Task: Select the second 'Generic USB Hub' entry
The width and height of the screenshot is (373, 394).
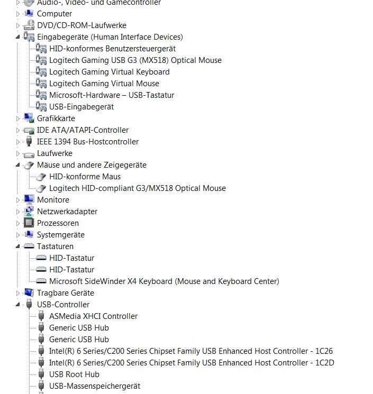Action: click(x=79, y=339)
